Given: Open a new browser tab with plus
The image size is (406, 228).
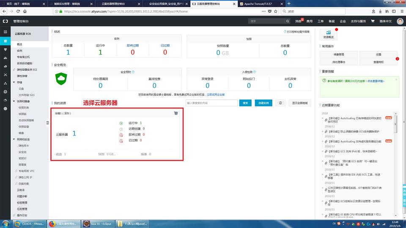Looking at the screenshot, I should [x=289, y=4].
